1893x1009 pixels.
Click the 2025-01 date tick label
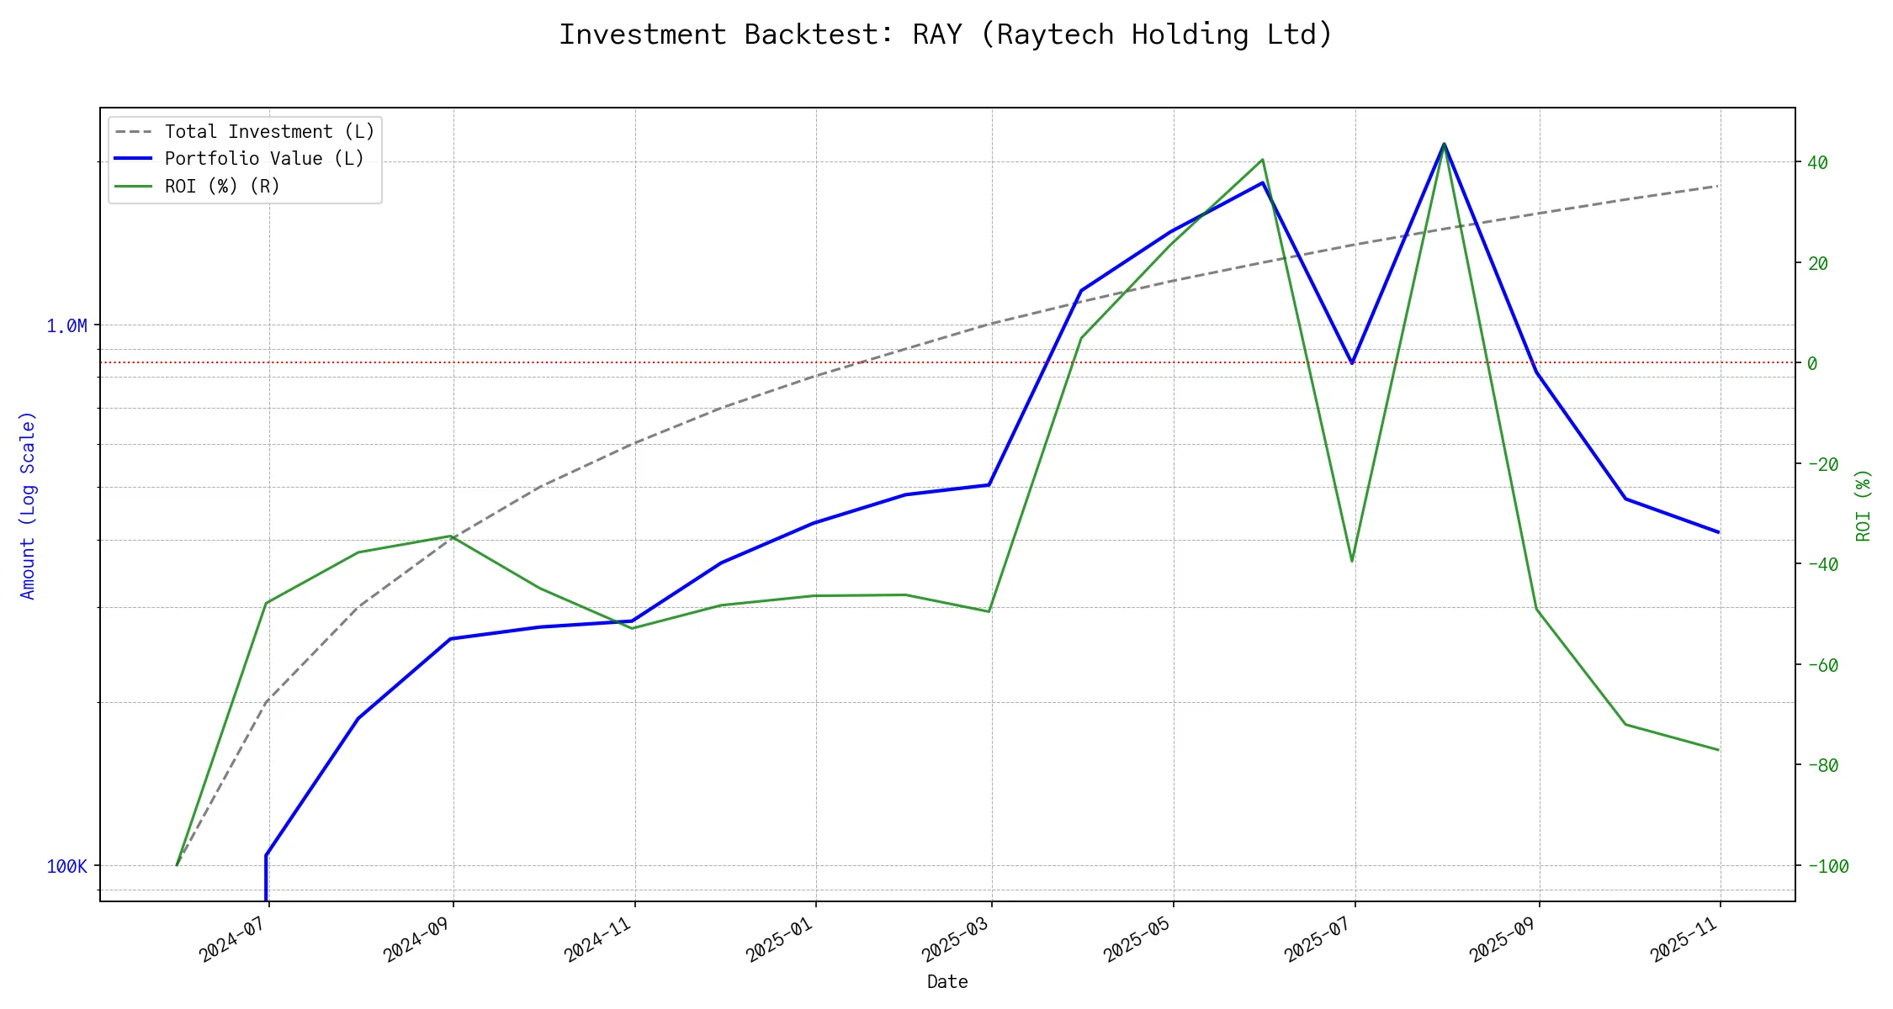(779, 939)
